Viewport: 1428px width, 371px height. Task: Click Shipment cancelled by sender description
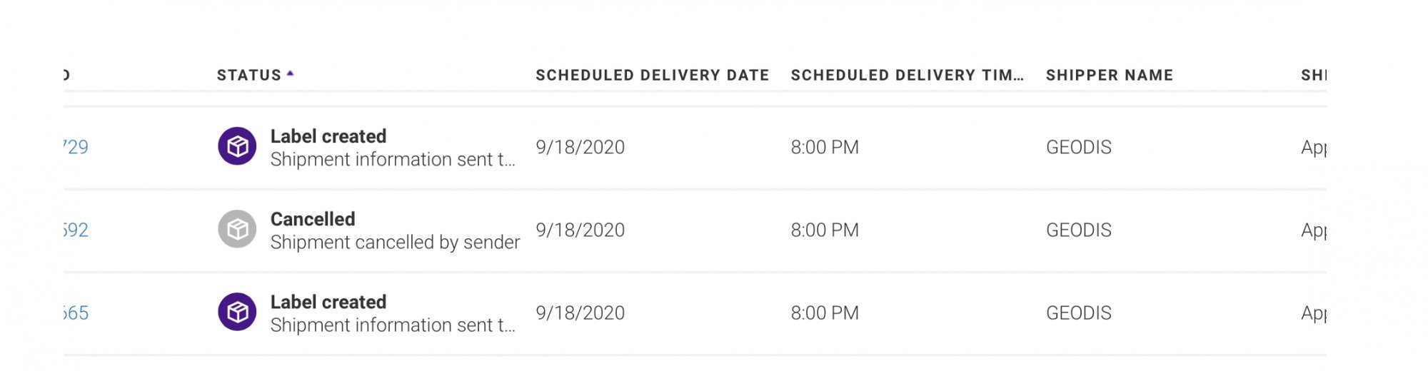pos(396,243)
